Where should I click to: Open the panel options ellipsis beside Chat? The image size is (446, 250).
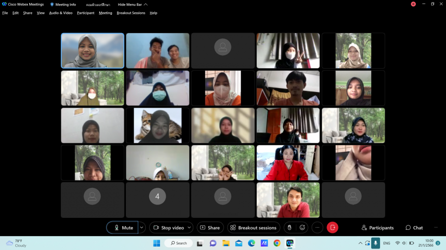point(436,227)
